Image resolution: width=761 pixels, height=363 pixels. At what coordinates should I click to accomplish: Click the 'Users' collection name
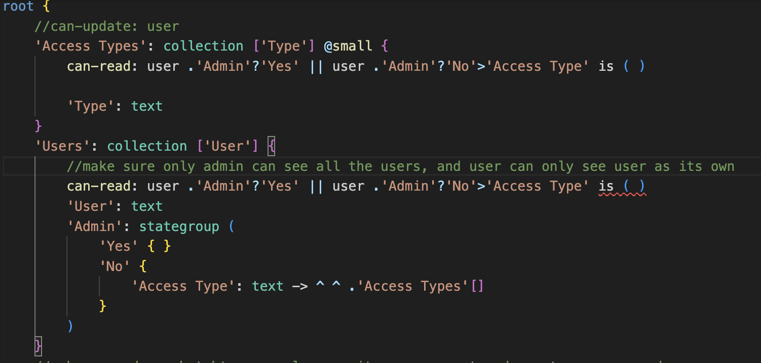(62, 146)
